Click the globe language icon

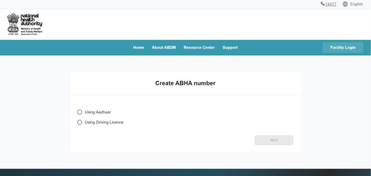[x=345, y=4]
